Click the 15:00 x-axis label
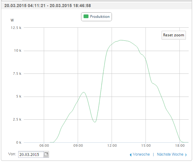Screen dimensions: 193x163 [146, 146]
